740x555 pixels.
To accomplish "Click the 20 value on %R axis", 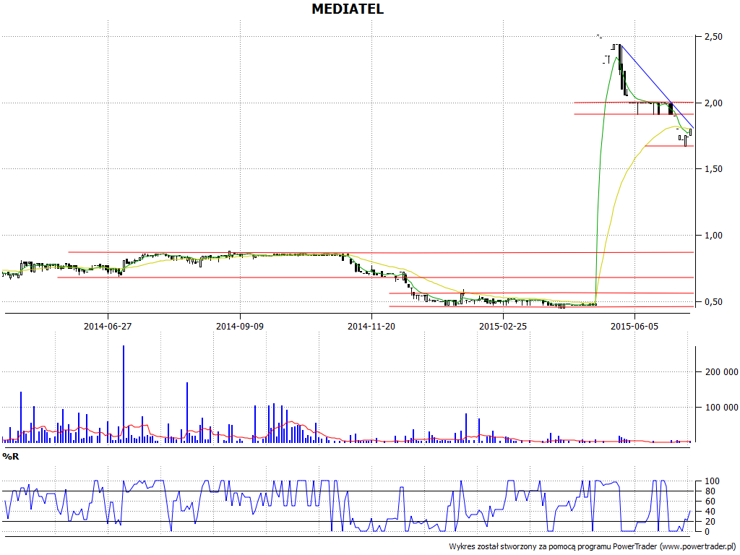I will [x=712, y=522].
